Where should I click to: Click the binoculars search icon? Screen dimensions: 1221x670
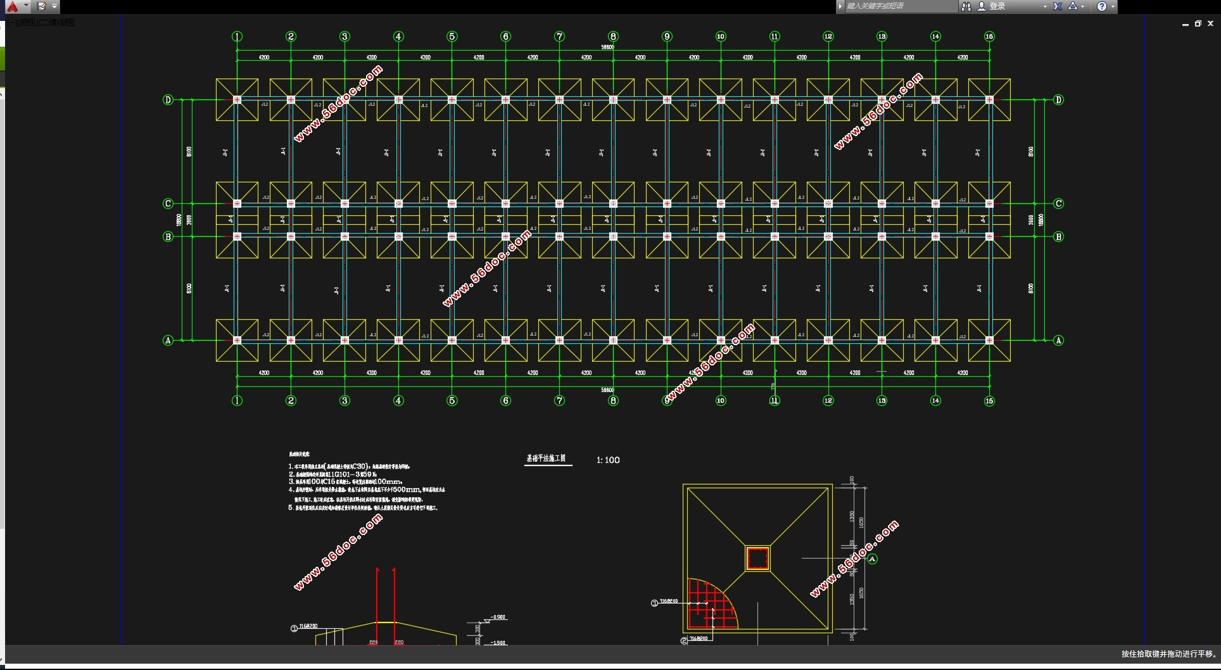coord(966,6)
